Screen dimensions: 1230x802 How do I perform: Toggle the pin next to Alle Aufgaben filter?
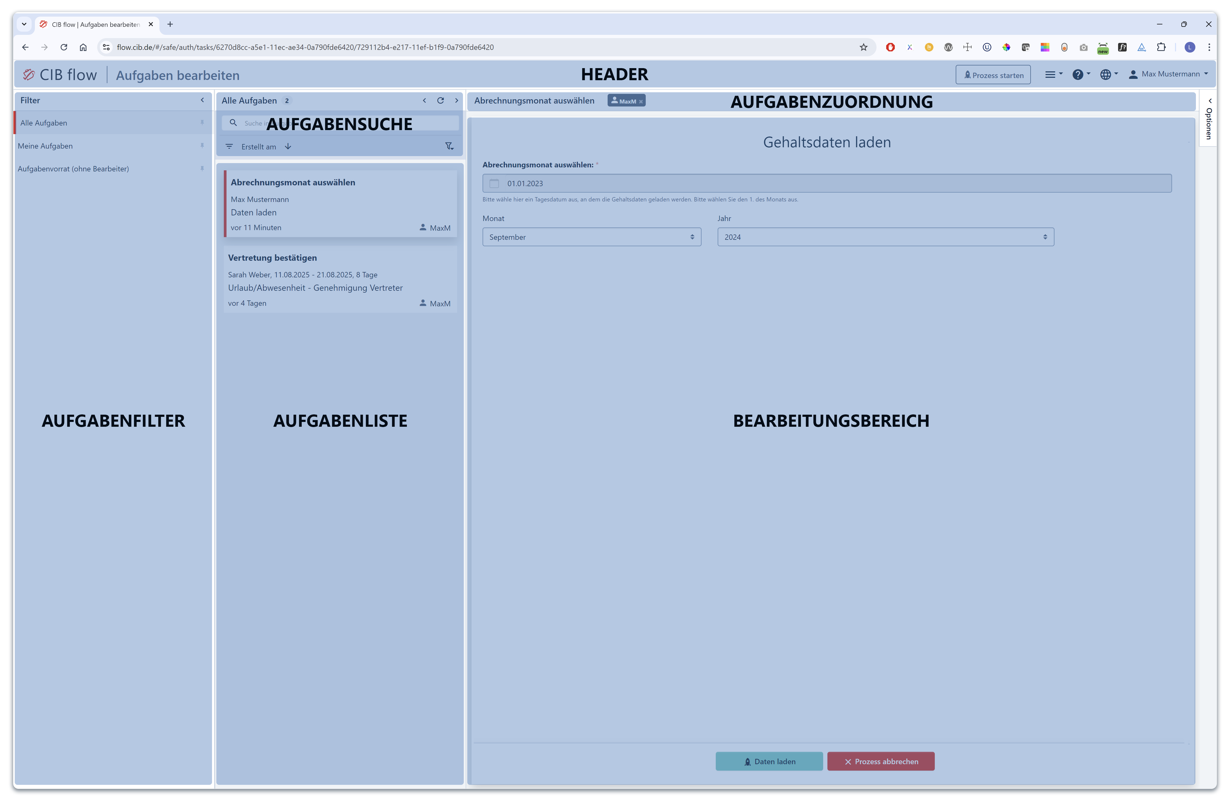pyautogui.click(x=202, y=123)
